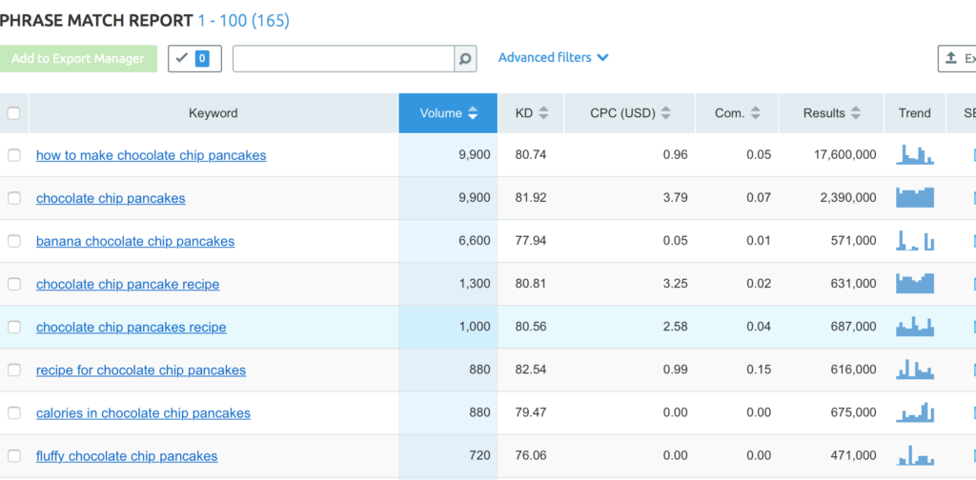The height and width of the screenshot is (480, 976).
Task: Select the Results value 631,000
Action: tap(853, 284)
